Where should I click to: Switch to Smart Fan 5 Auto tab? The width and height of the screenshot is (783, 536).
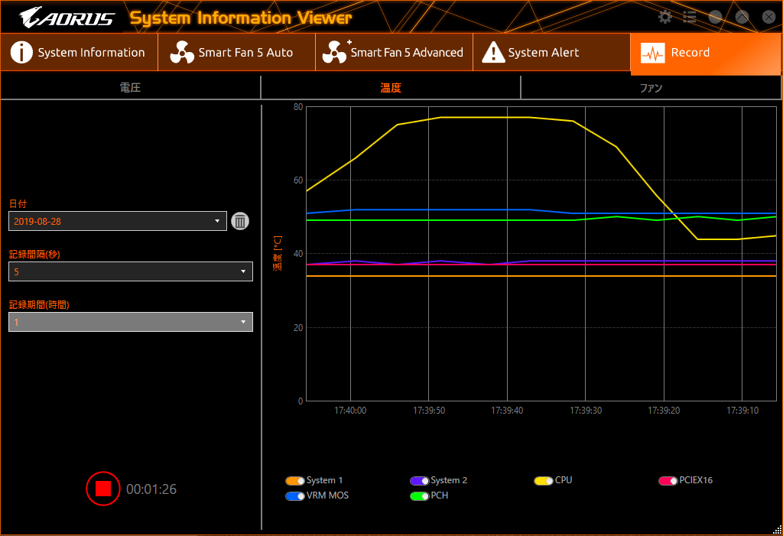coord(237,53)
